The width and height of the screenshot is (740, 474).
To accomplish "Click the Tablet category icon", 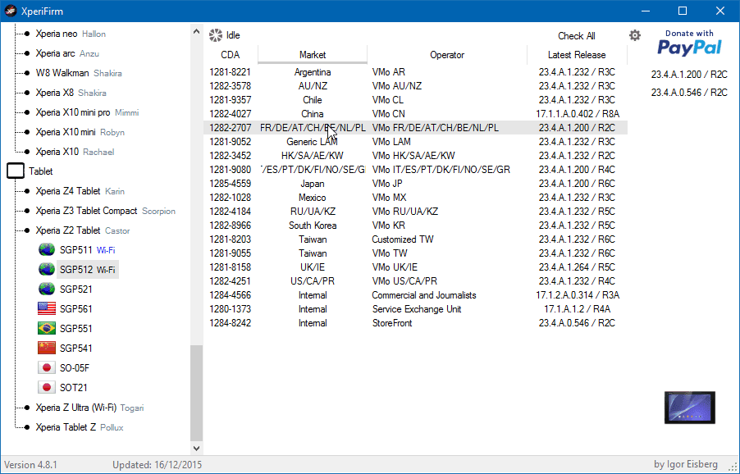I will click(x=16, y=171).
